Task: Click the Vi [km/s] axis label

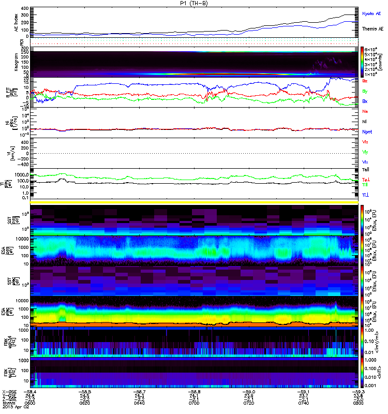Action: coord(12,153)
